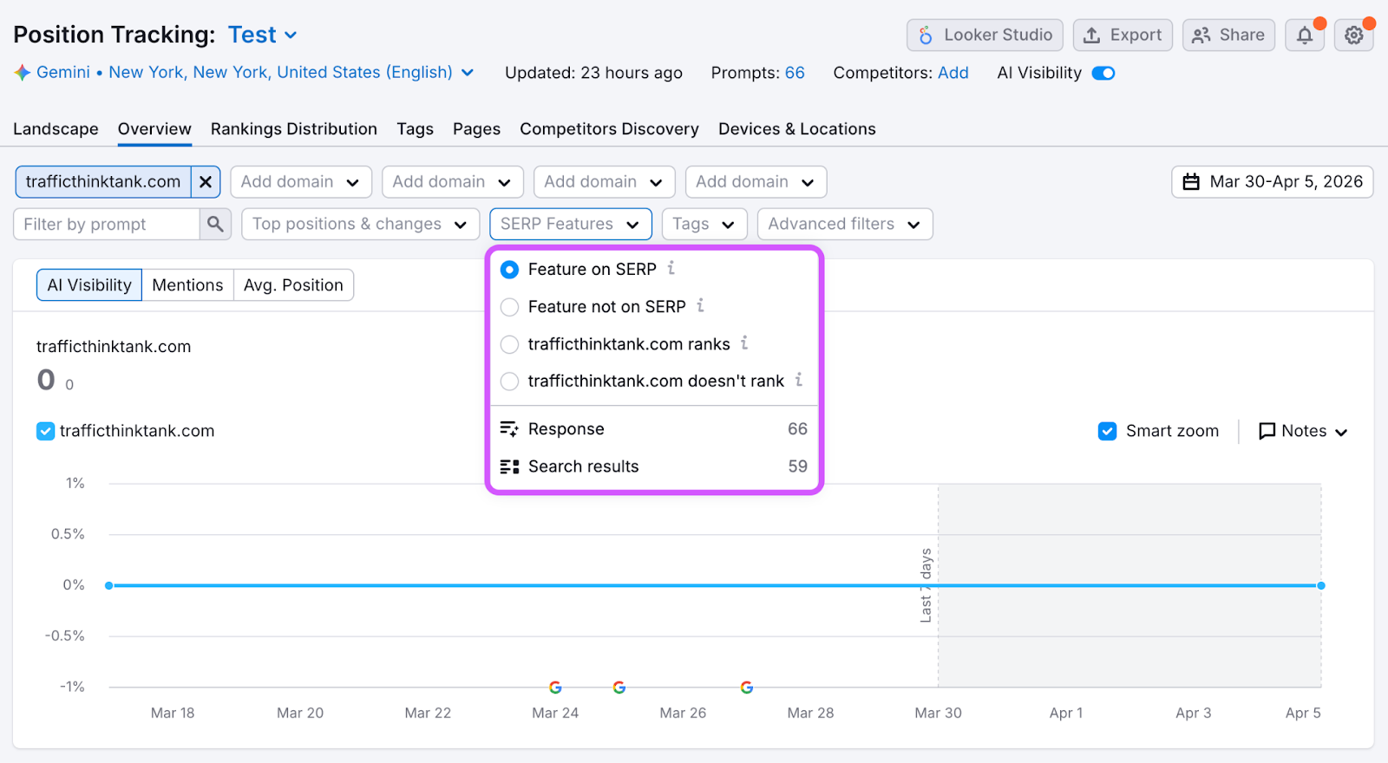
Task: Click the Export button
Action: point(1123,36)
